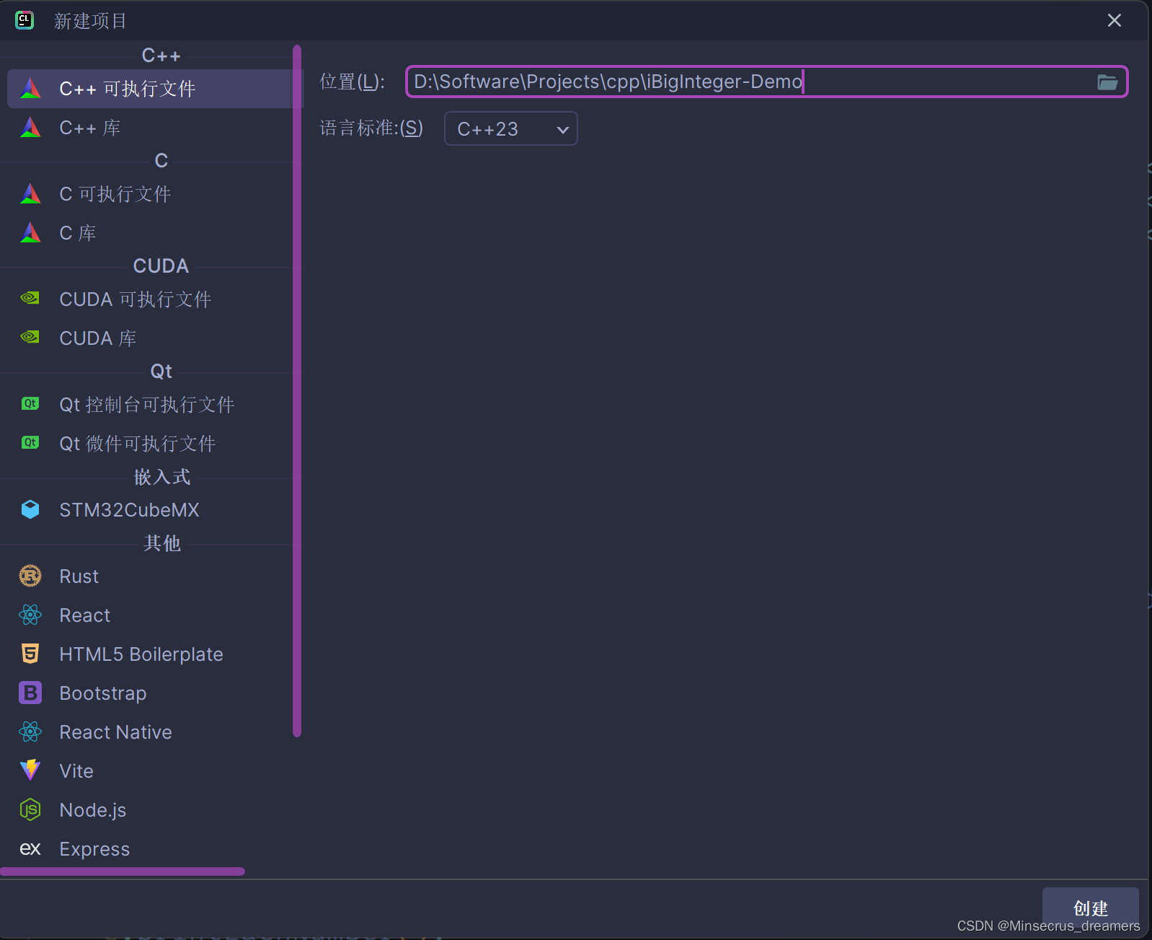Click the Bootstrap B icon

coord(30,693)
